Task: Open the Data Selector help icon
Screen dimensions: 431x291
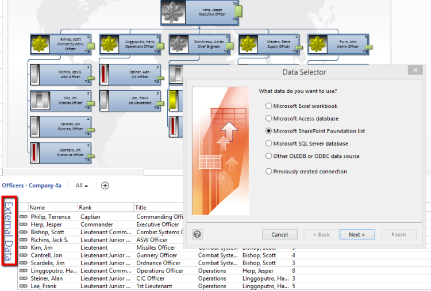Action: pos(197,234)
